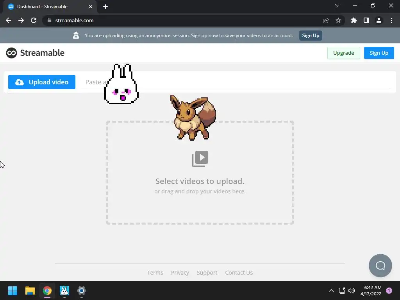Click the video library icon in drop zone

click(x=200, y=159)
